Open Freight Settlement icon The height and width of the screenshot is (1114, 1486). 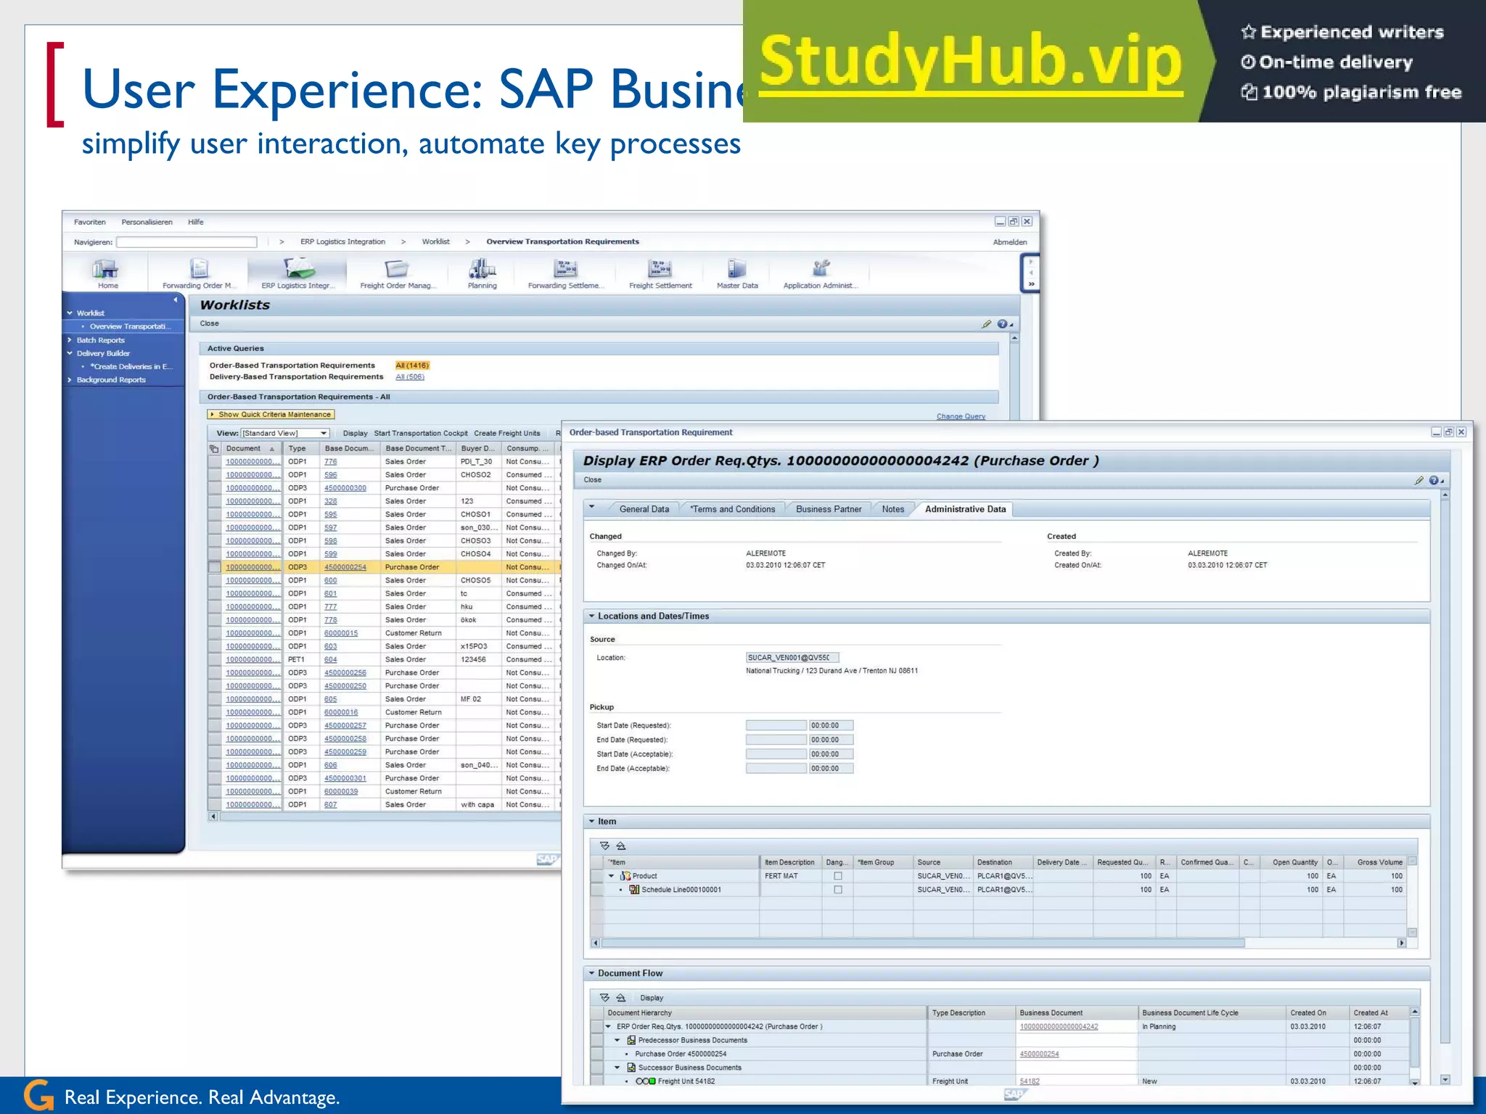(x=660, y=269)
